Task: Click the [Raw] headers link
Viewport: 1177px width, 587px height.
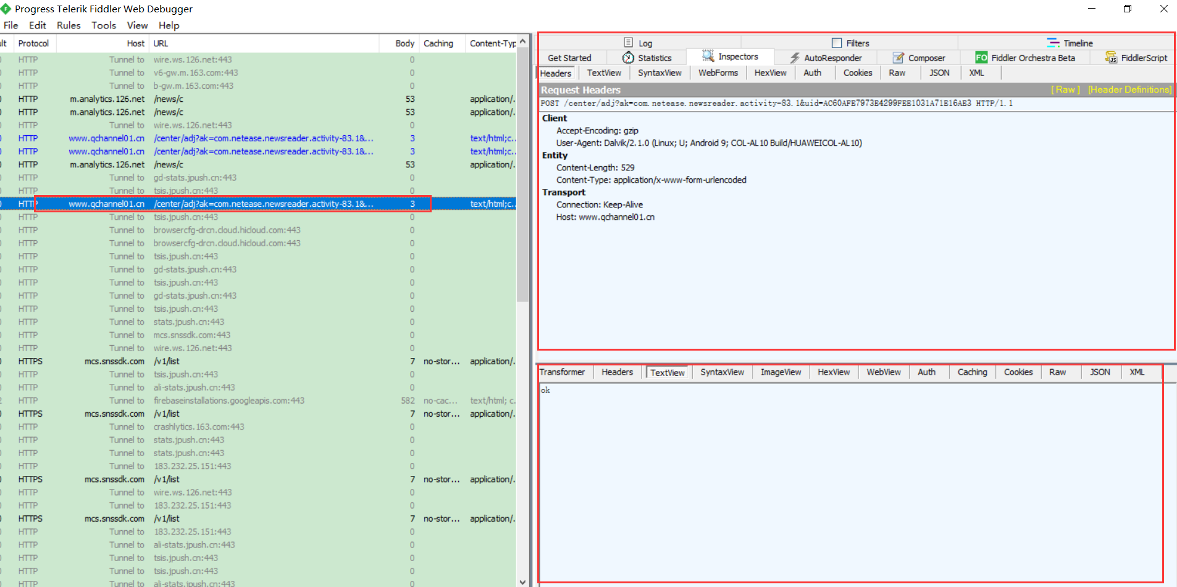Action: click(1065, 90)
